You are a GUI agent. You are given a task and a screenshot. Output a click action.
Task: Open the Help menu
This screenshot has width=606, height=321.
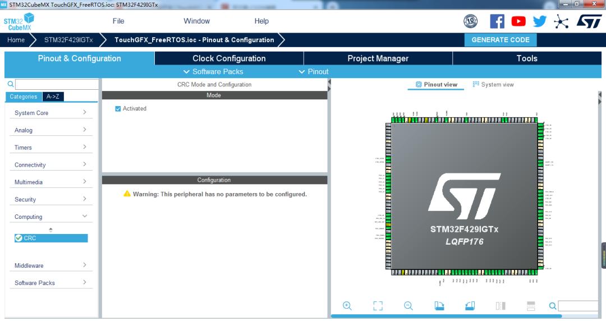261,21
